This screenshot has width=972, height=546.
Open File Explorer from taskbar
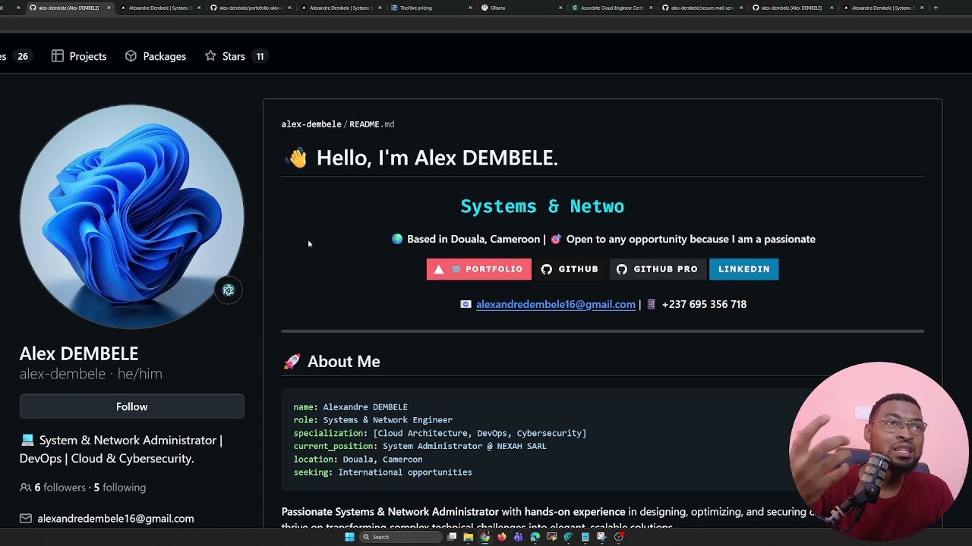pyautogui.click(x=468, y=537)
